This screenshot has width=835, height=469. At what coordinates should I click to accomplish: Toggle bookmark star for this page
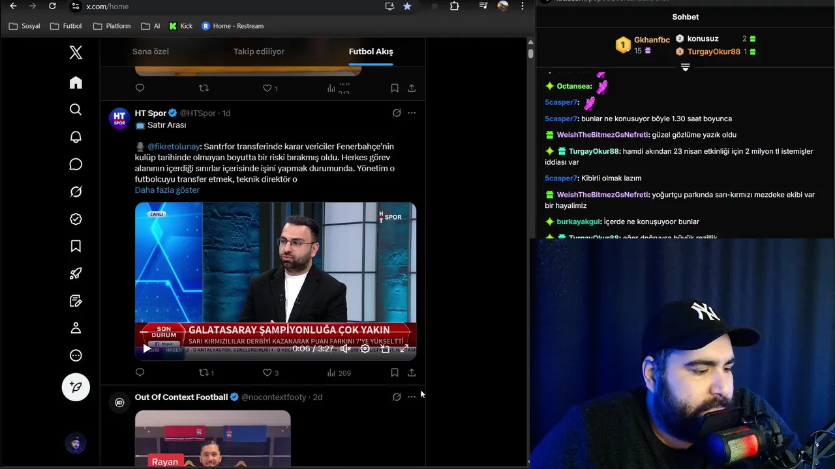[407, 6]
